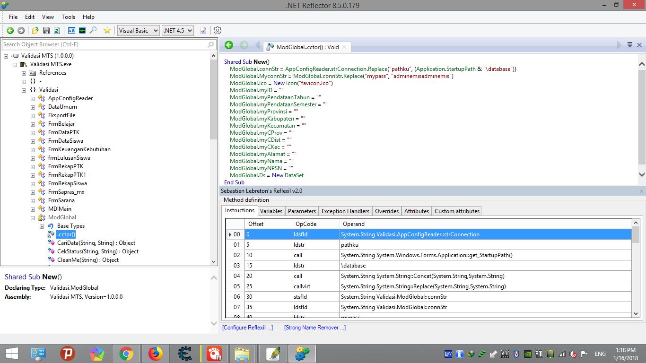Screen dimensions: 646x363
Task: Expand the References node
Action: coord(24,73)
